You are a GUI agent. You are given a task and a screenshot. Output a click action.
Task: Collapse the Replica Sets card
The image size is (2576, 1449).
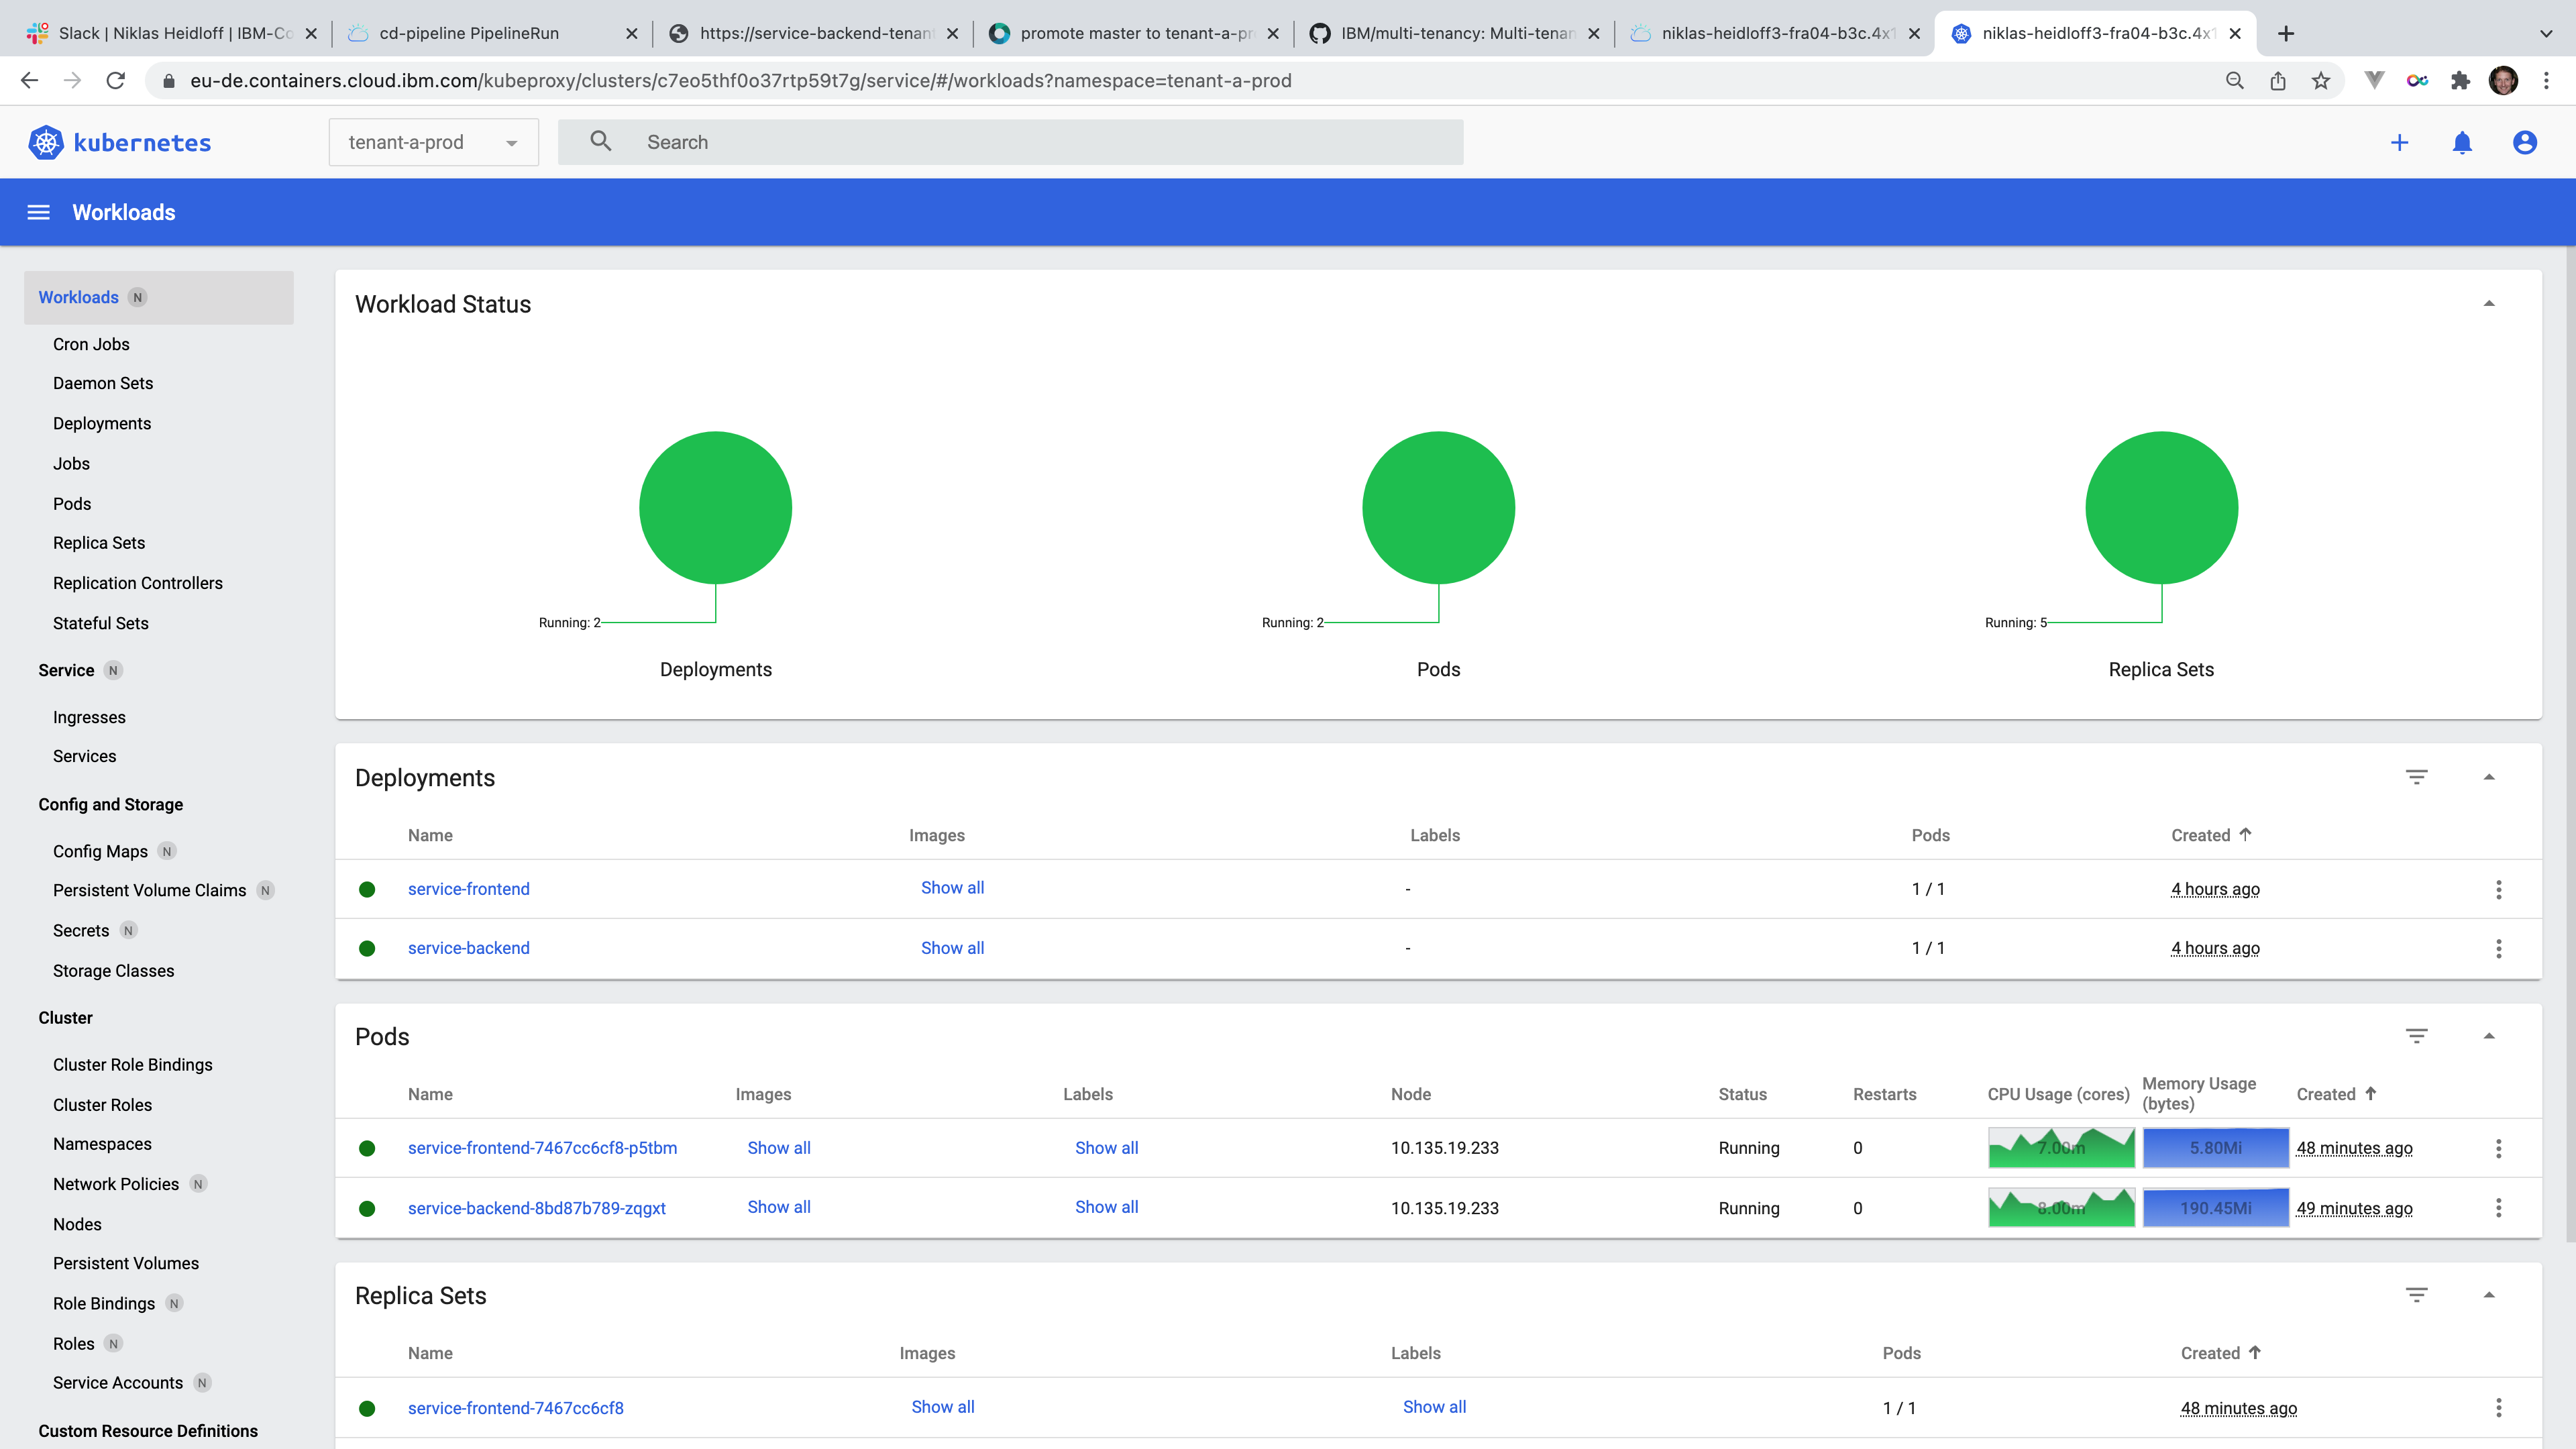[2489, 1295]
